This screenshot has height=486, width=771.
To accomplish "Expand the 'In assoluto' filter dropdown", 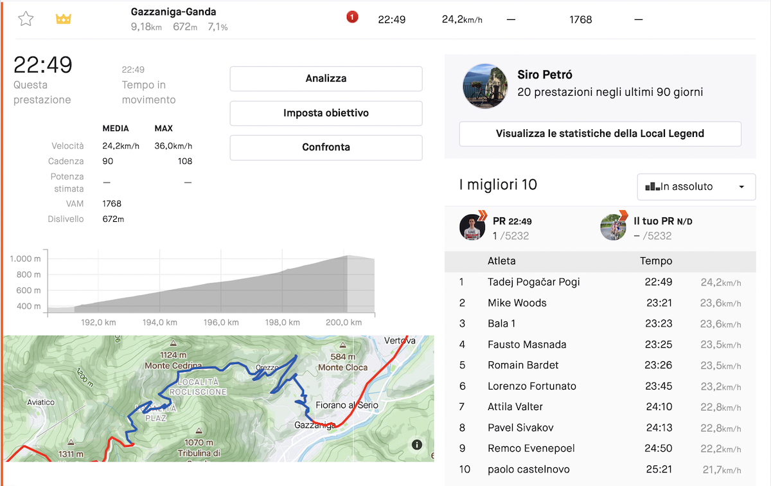I will [x=696, y=186].
